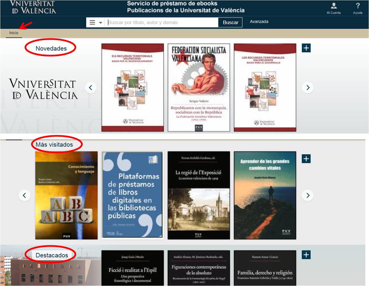
Task: Open 'Figuraciones contemporáneas de lo absoluto' cover
Action: coord(199,268)
